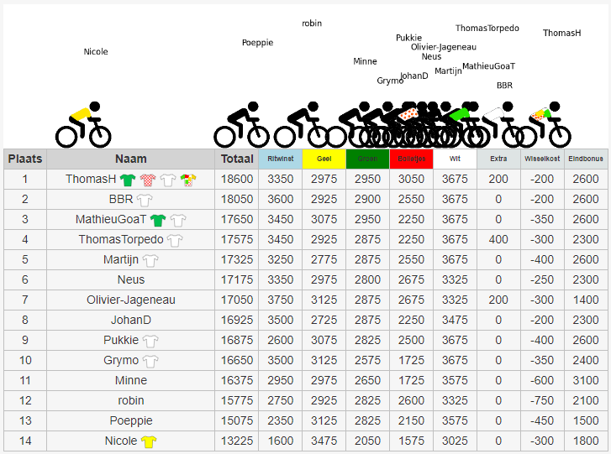The height and width of the screenshot is (454, 611).
Task: Click the green jersey icon next to ThomasH
Action: [128, 180]
